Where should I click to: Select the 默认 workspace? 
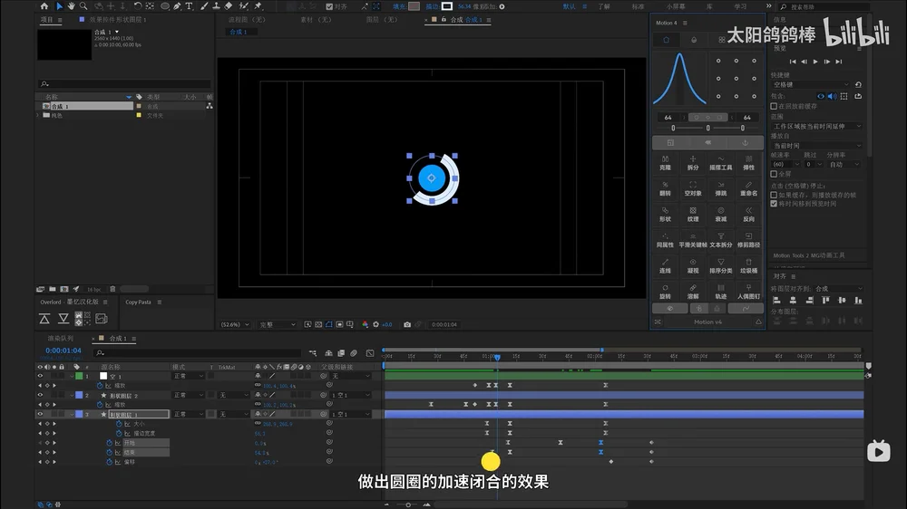[570, 7]
